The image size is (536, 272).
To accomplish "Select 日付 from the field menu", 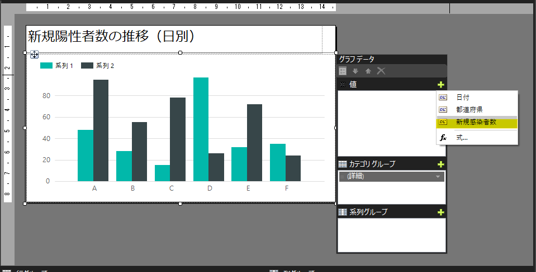I will (x=462, y=98).
